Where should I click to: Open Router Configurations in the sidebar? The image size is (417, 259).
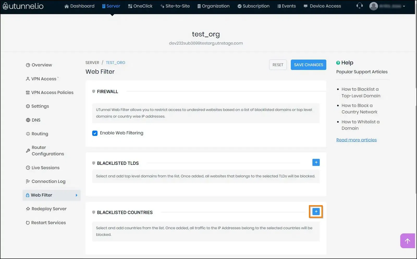click(x=45, y=151)
